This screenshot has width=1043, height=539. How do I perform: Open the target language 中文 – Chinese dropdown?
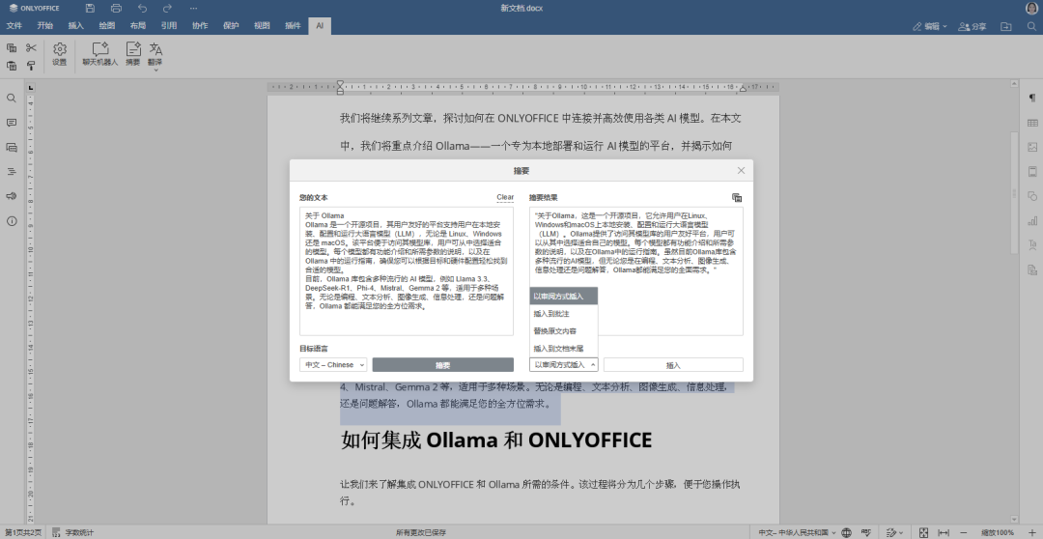coord(332,365)
